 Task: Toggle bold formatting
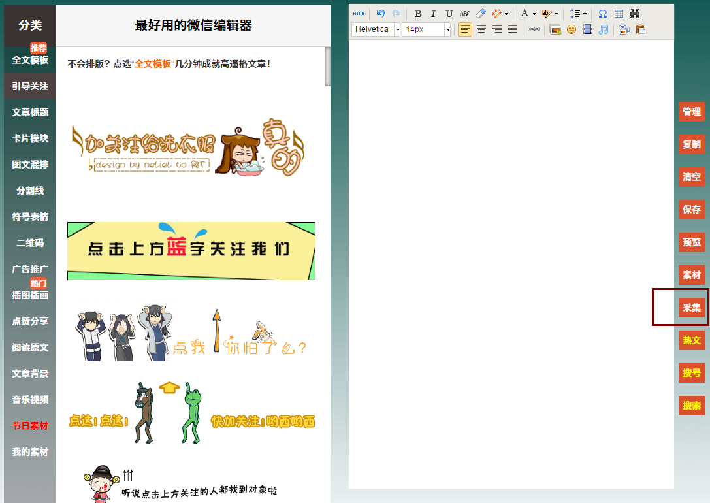tap(419, 13)
